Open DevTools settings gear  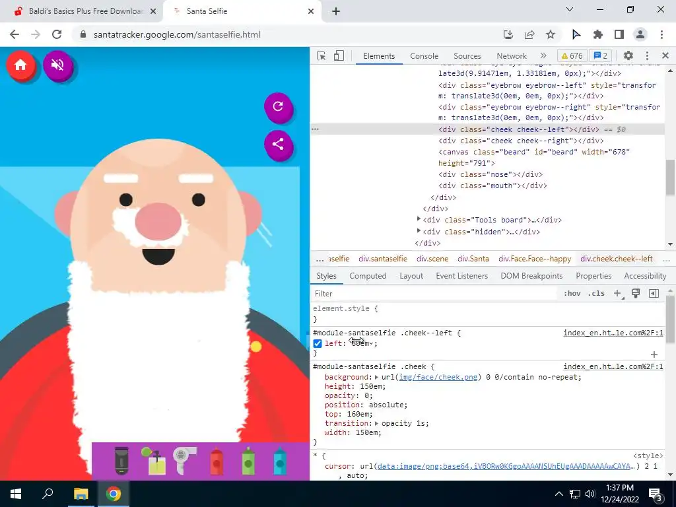pos(628,55)
